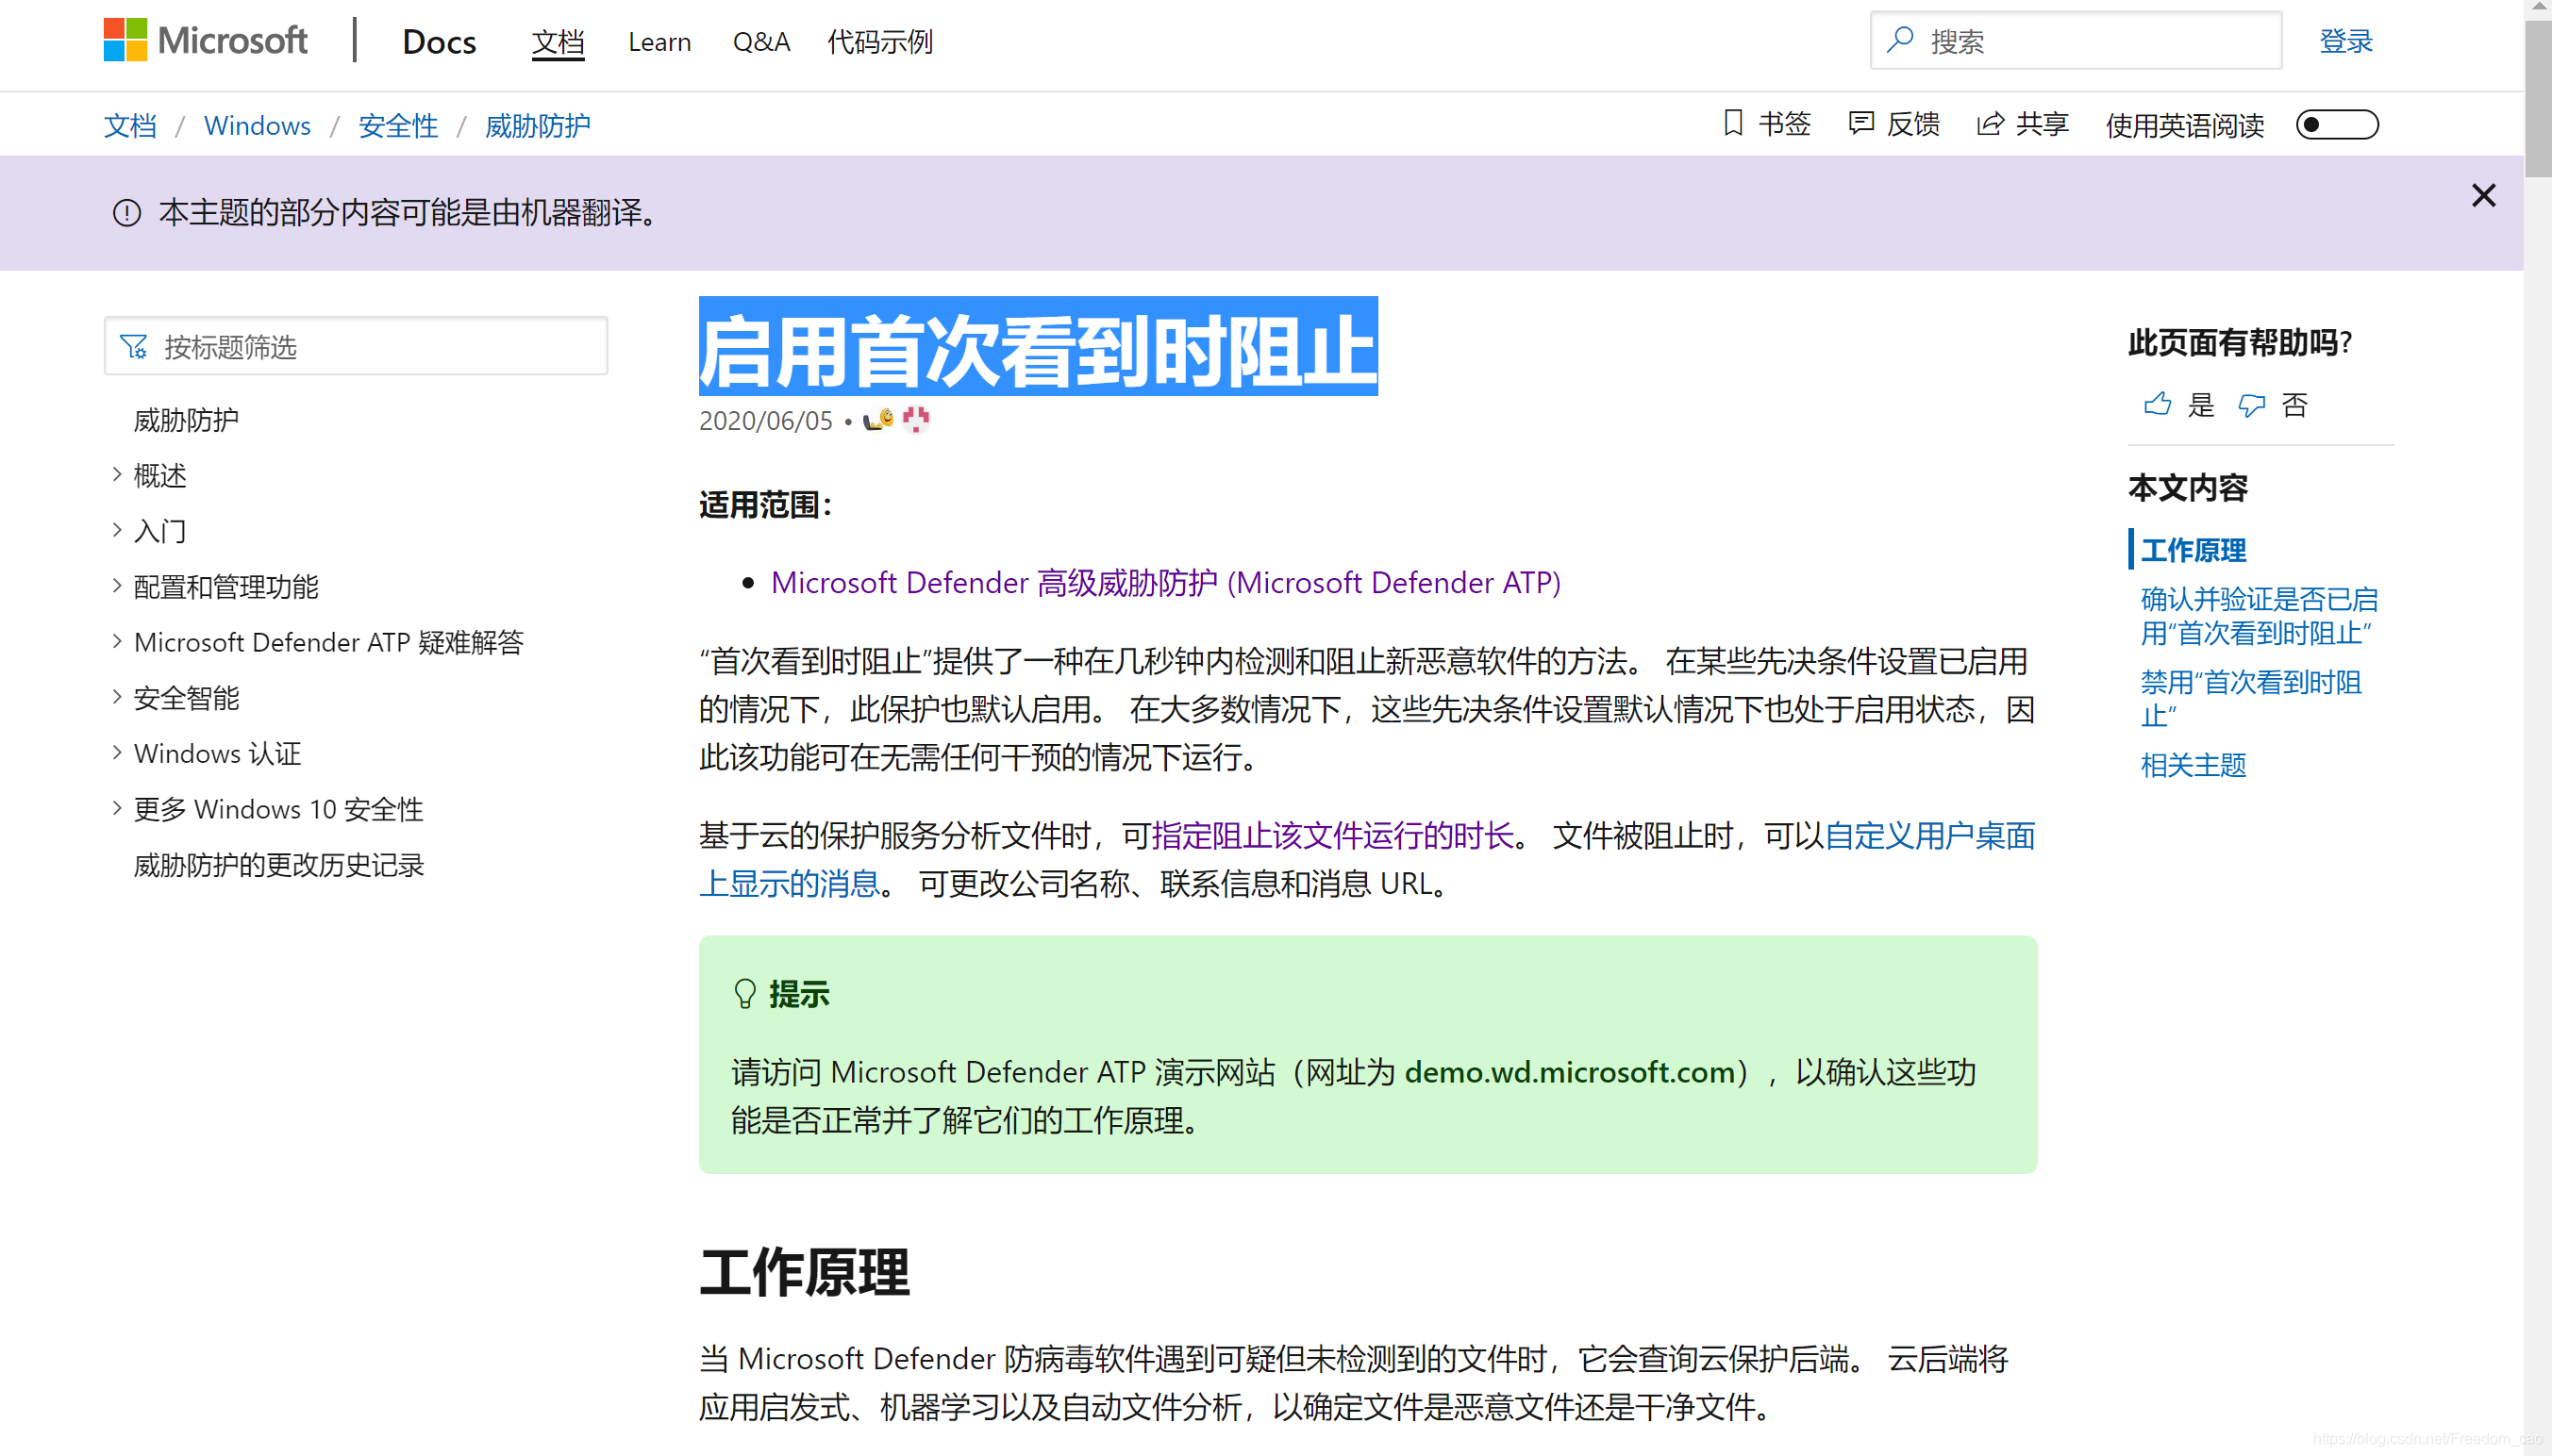The image size is (2552, 1456).
Task: Click the Microsoft logo
Action: pyautogui.click(x=205, y=40)
